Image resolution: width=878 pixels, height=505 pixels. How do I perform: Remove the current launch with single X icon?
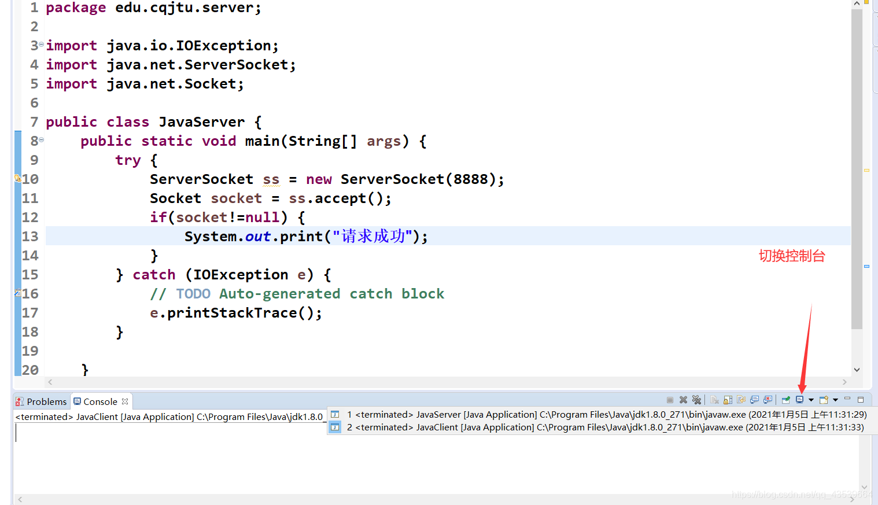pyautogui.click(x=683, y=400)
